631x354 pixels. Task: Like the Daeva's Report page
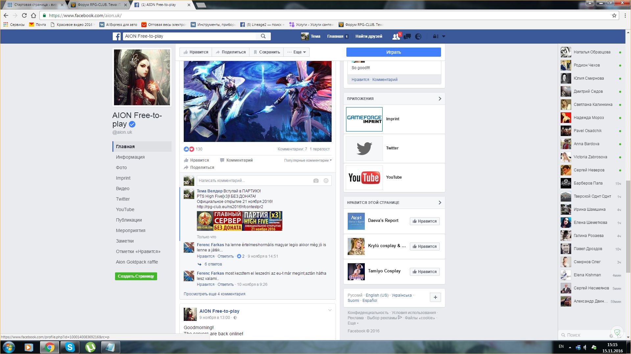tap(425, 221)
